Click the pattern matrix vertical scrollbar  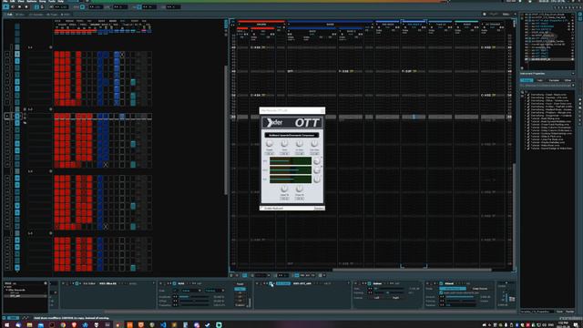pyautogui.click(x=225, y=130)
